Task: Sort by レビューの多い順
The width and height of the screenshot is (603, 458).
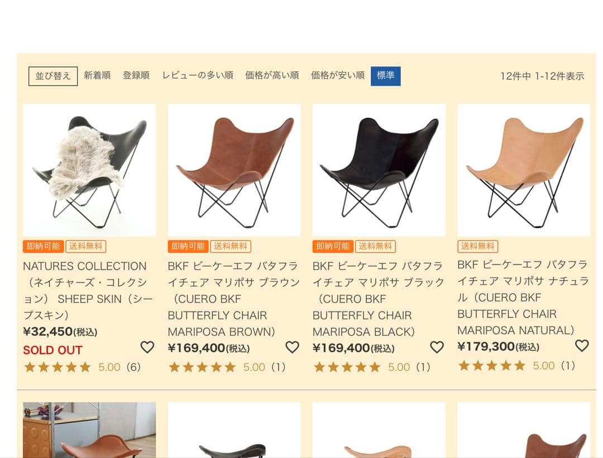Action: click(197, 75)
